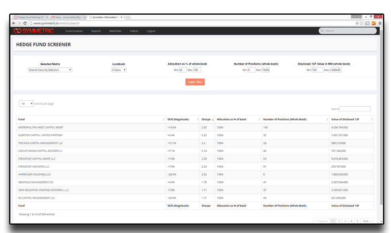Open the orange chart extension icon
This screenshot has height=233, width=391.
374,23
